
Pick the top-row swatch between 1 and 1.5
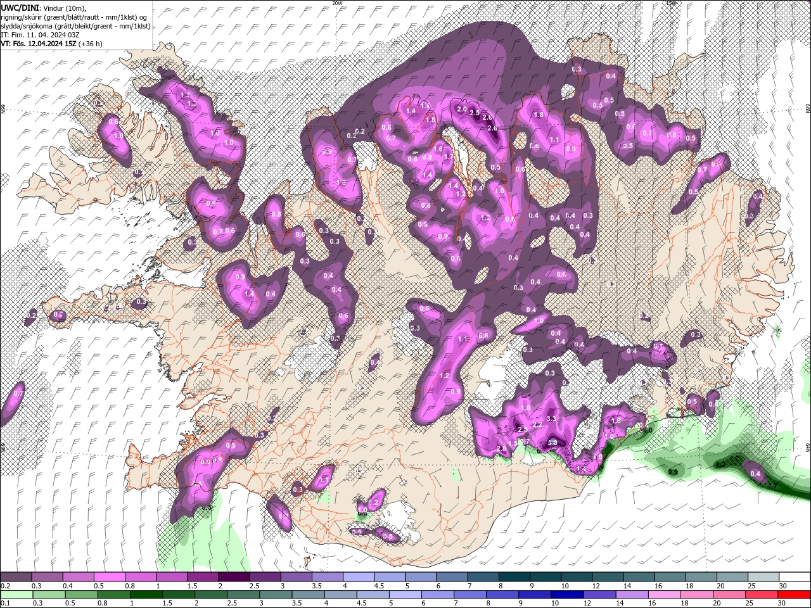[171, 577]
